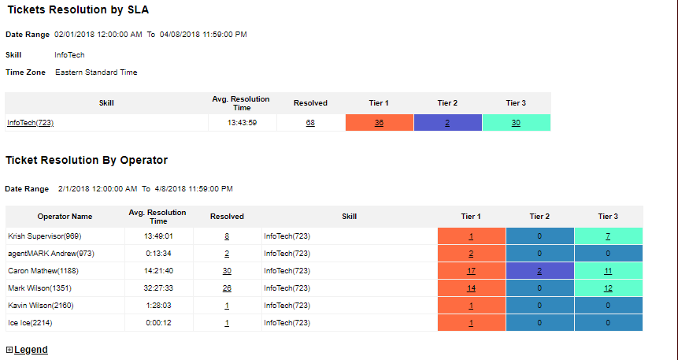Click the purple Tier 2 cell showing 2 in the SLA table
Image resolution: width=678 pixels, height=360 pixels.
(x=447, y=123)
